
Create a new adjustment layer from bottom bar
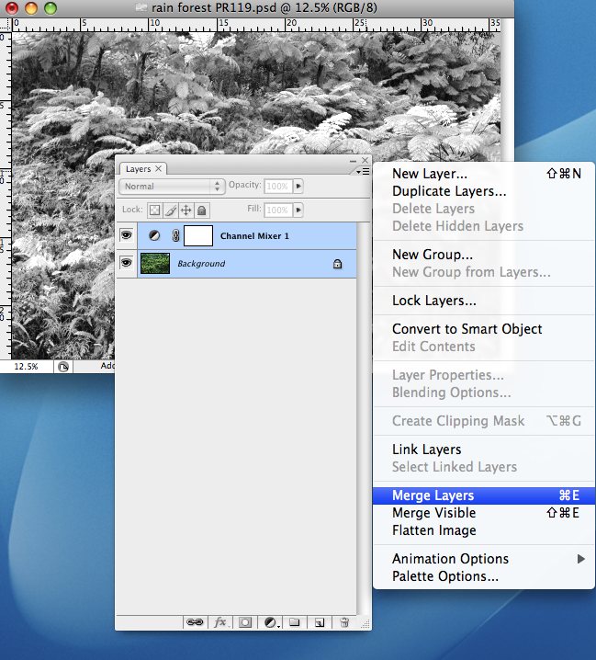tap(271, 622)
